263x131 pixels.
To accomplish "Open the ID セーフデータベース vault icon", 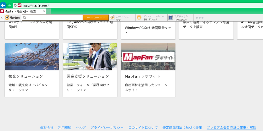I will tap(139, 17).
